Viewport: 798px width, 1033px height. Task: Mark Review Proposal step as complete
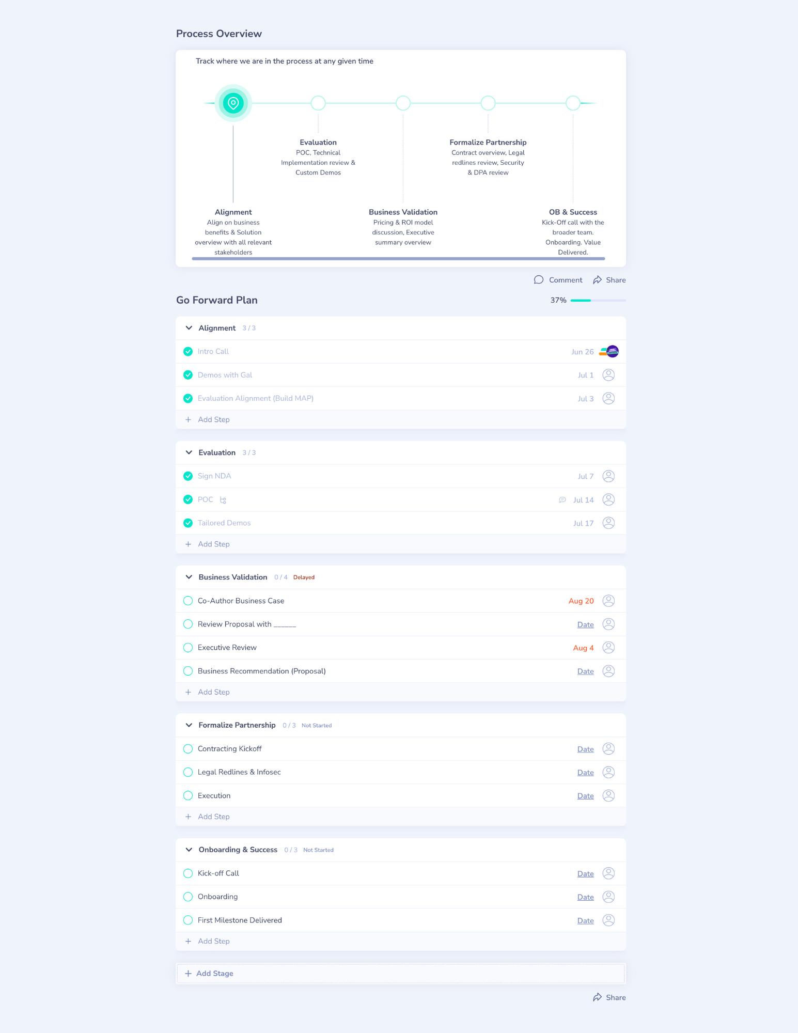click(188, 624)
